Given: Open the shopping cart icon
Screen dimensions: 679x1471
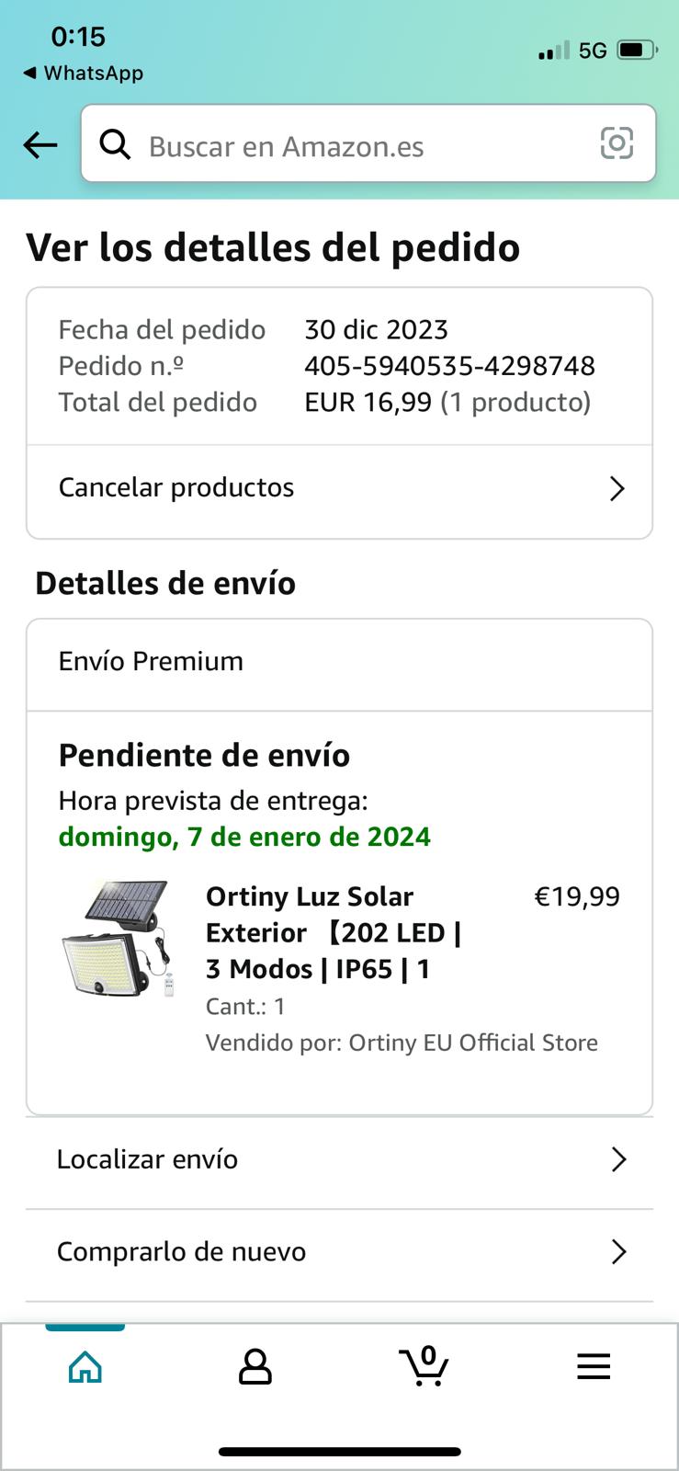Looking at the screenshot, I should [424, 1365].
